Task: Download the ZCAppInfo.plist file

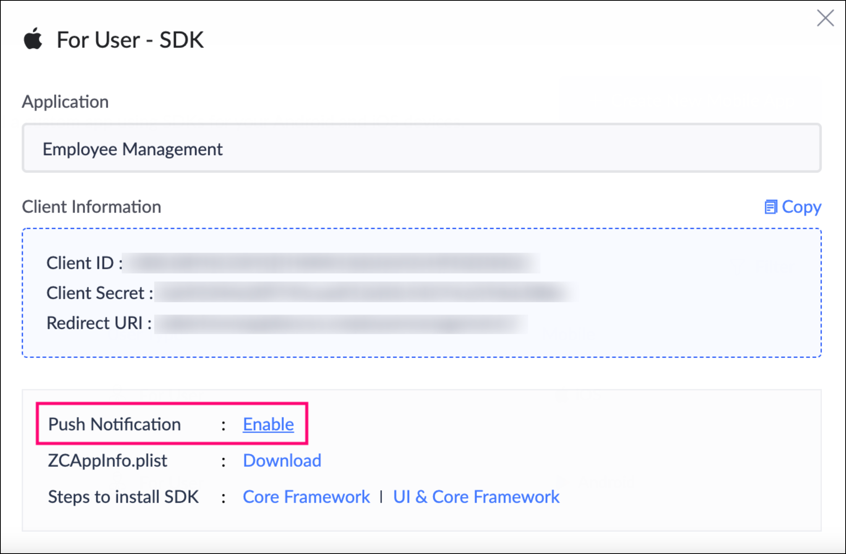Action: tap(282, 460)
